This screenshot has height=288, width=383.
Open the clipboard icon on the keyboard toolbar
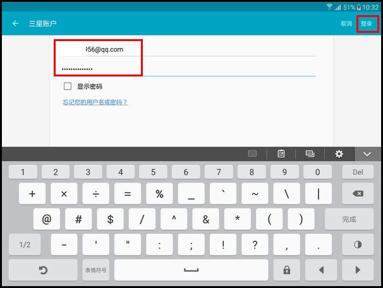tap(281, 153)
